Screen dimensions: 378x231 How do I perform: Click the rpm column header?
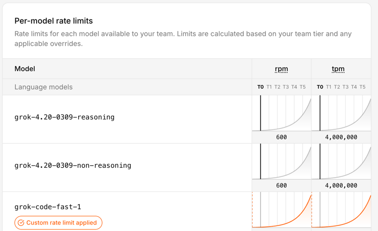click(281, 69)
